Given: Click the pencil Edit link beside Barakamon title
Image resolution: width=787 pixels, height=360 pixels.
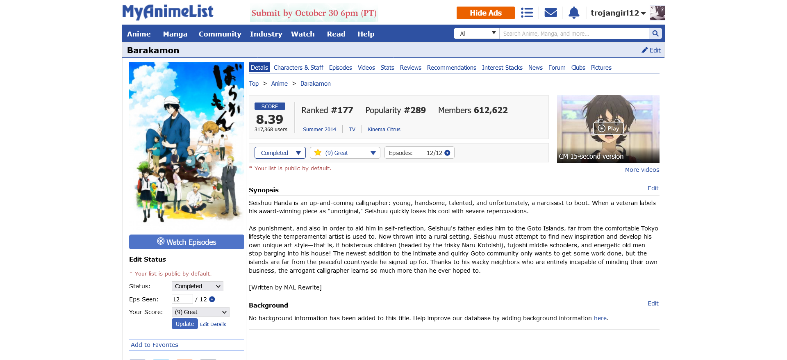Looking at the screenshot, I should click(651, 50).
